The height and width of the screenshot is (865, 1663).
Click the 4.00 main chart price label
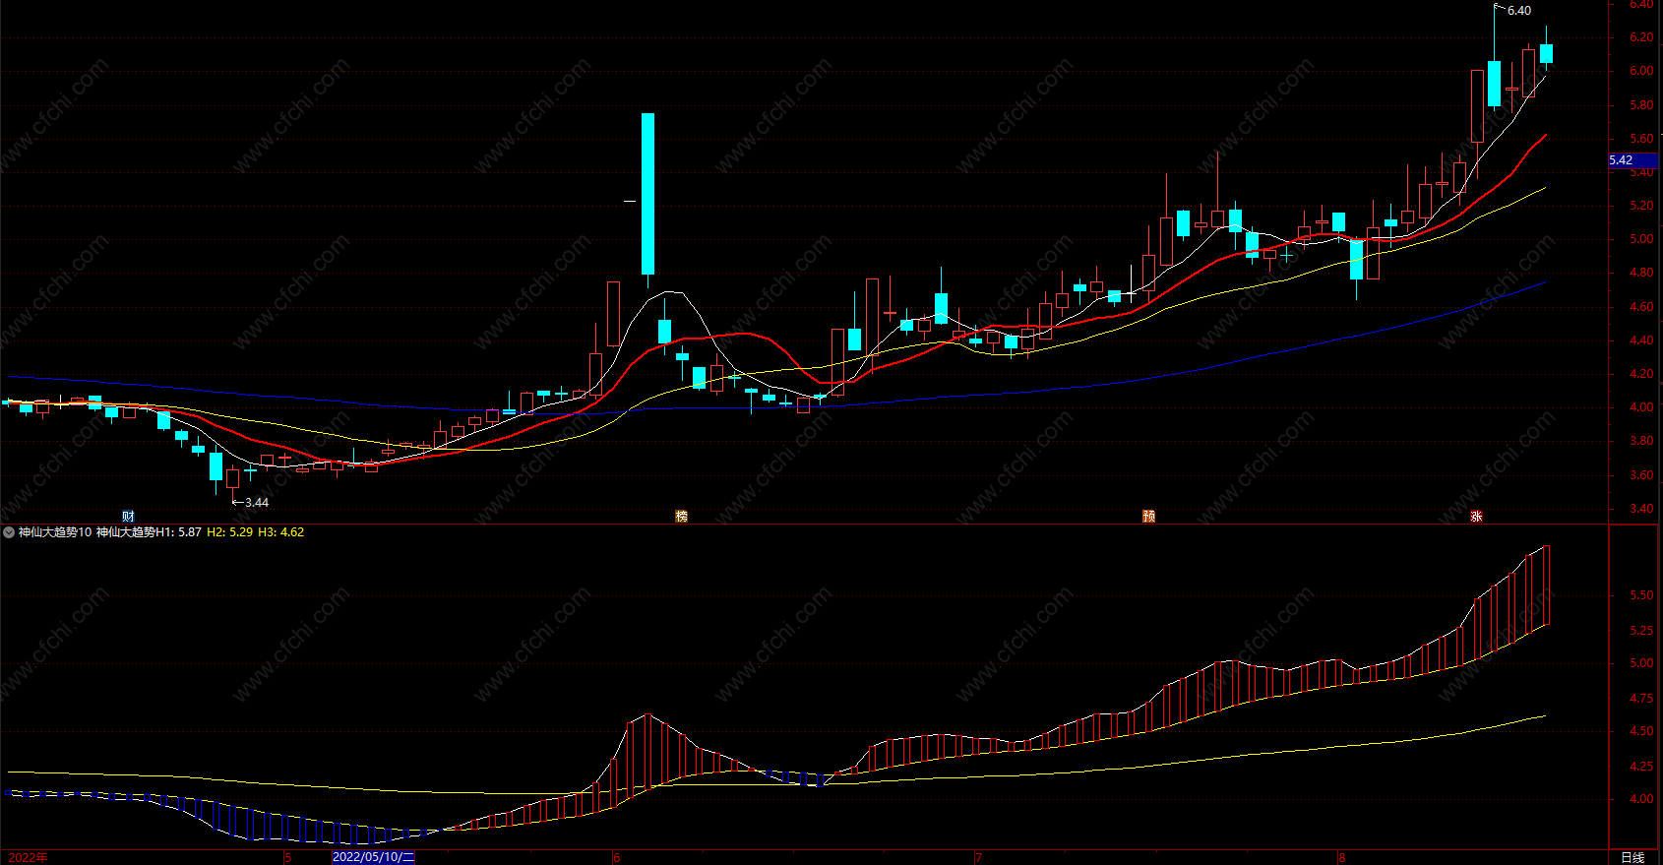(x=1641, y=407)
